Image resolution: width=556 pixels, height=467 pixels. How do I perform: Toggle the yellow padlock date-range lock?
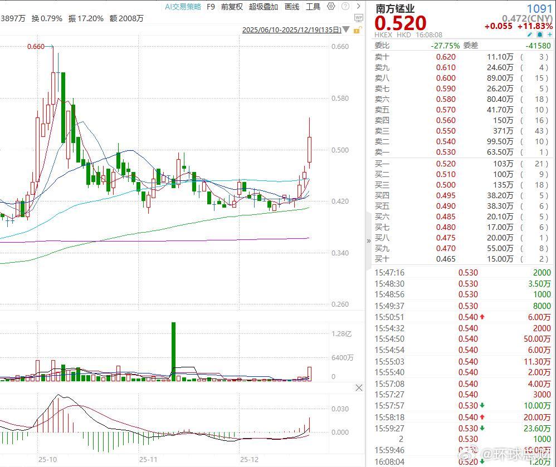pos(358,30)
